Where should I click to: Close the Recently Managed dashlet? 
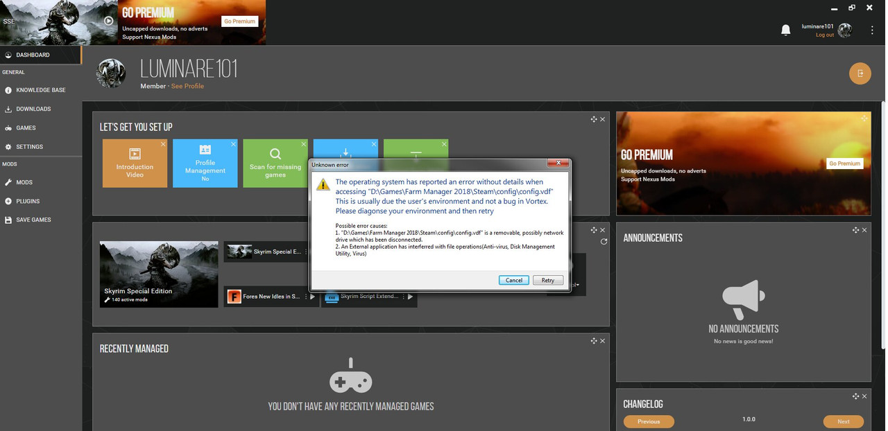pos(602,341)
